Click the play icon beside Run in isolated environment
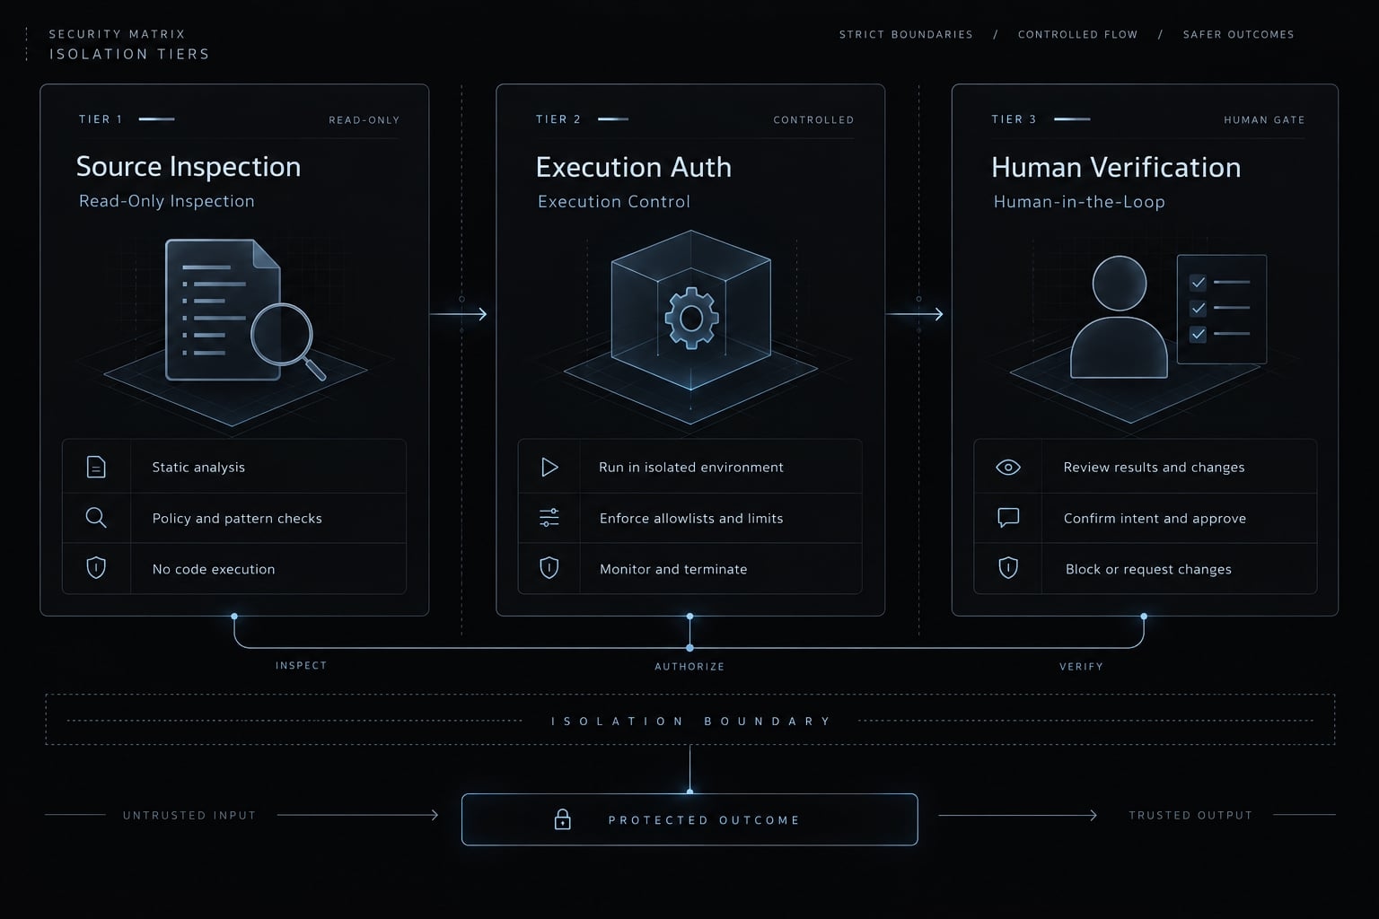Viewport: 1379px width, 919px height. (549, 467)
